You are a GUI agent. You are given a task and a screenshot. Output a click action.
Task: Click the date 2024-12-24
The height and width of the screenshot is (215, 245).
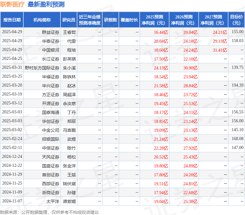[12, 157]
